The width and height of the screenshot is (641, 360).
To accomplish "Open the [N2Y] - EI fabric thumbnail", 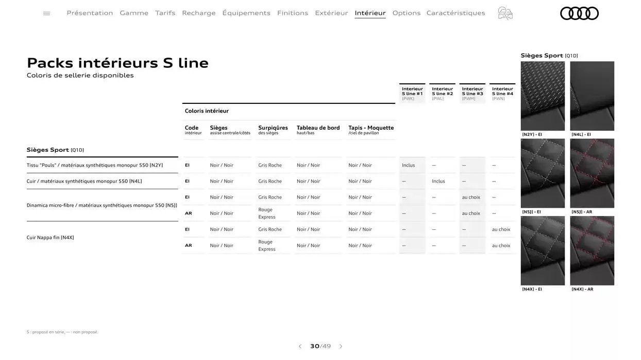I will click(543, 96).
